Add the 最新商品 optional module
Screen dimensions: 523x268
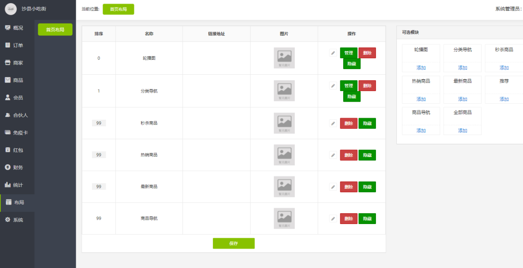[463, 99]
